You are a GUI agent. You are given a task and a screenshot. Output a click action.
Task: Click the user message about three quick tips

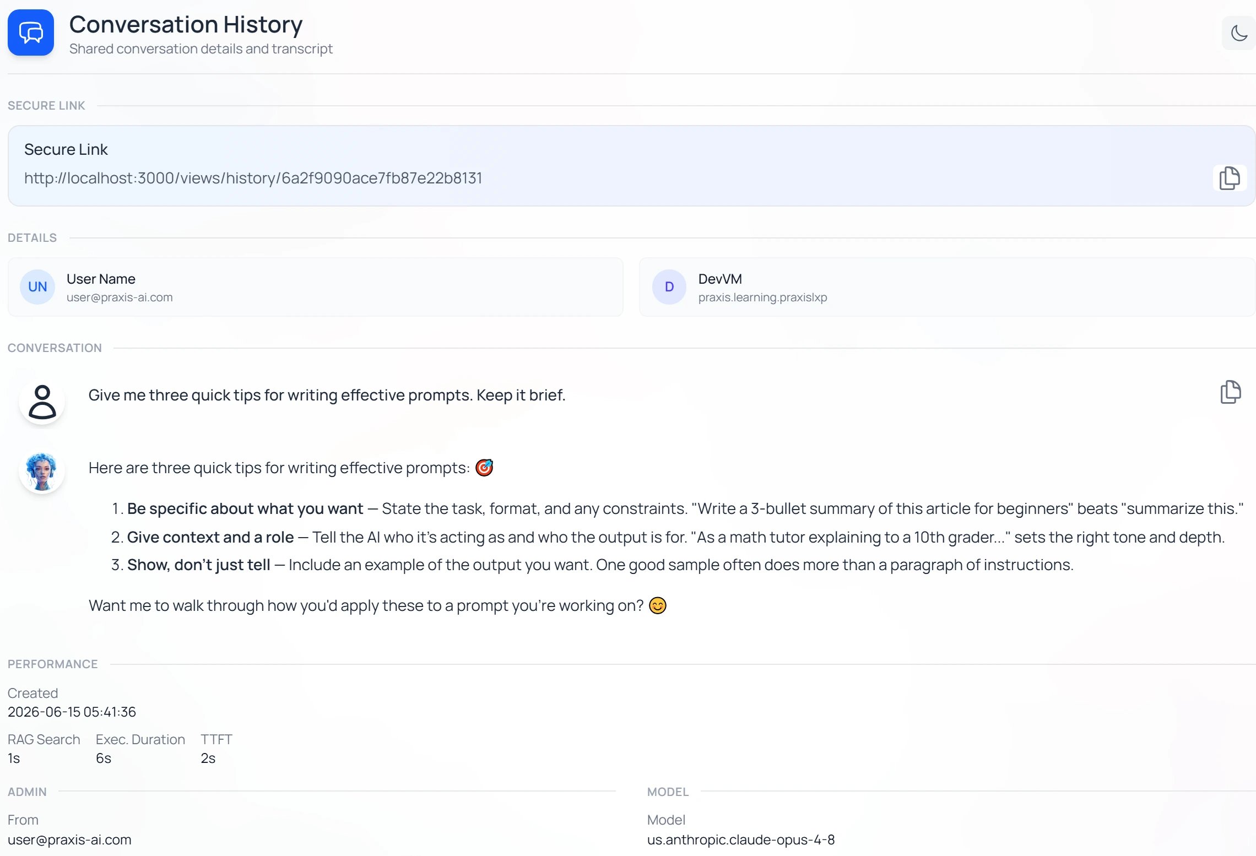327,396
